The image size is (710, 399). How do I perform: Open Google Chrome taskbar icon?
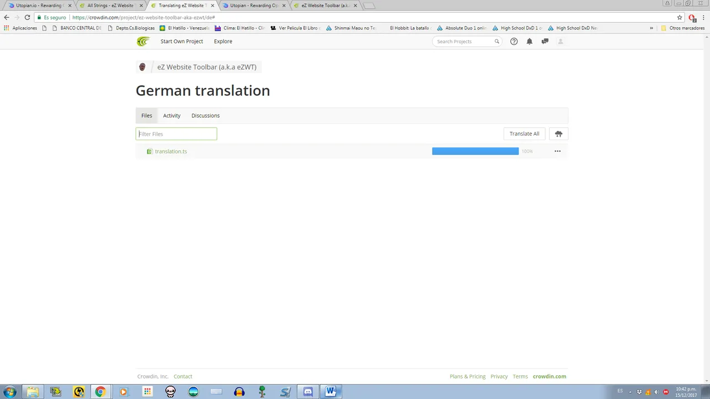coord(100,392)
